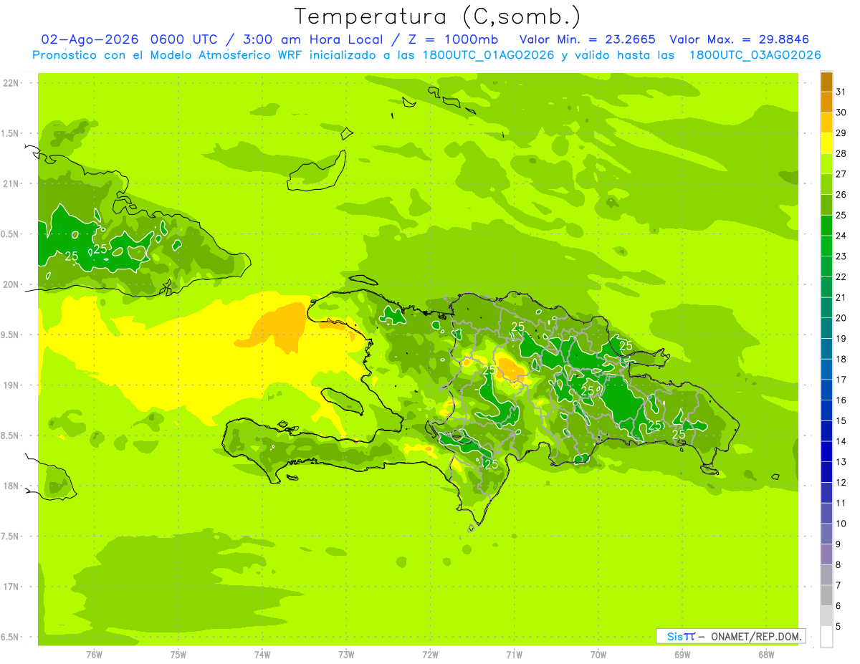Click the orange colorbar segment between 30 and 31
The width and height of the screenshot is (860, 664).
(x=826, y=102)
